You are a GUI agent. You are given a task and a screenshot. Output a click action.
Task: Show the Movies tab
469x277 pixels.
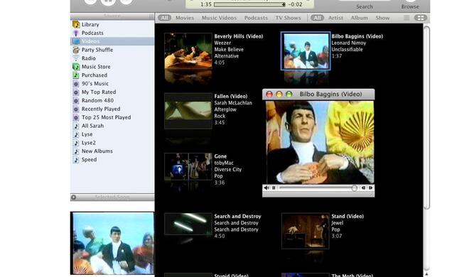tap(185, 18)
